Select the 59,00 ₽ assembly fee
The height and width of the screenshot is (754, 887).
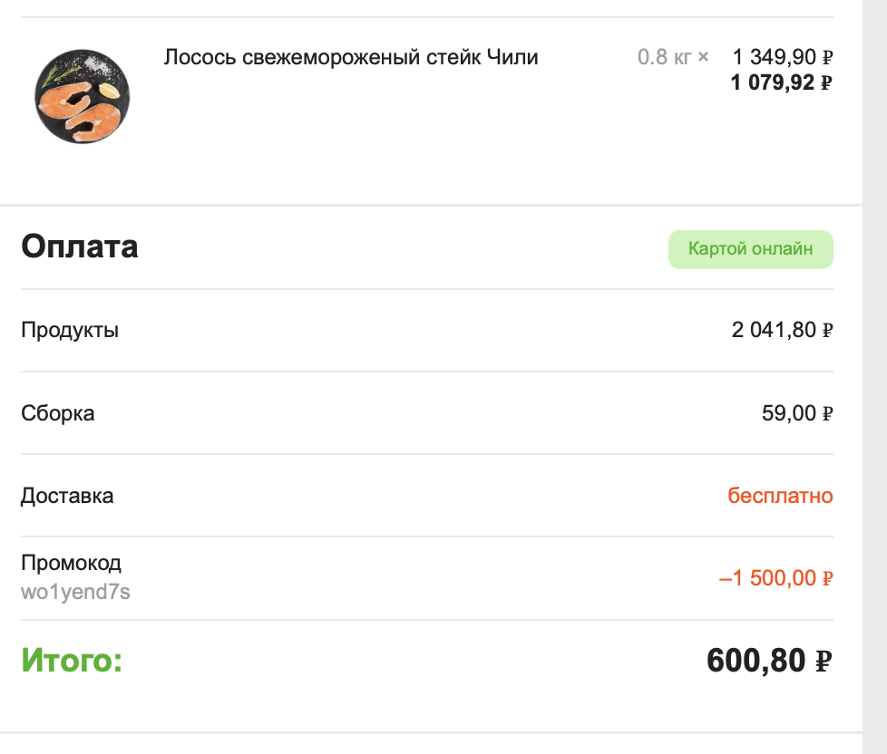[797, 413]
